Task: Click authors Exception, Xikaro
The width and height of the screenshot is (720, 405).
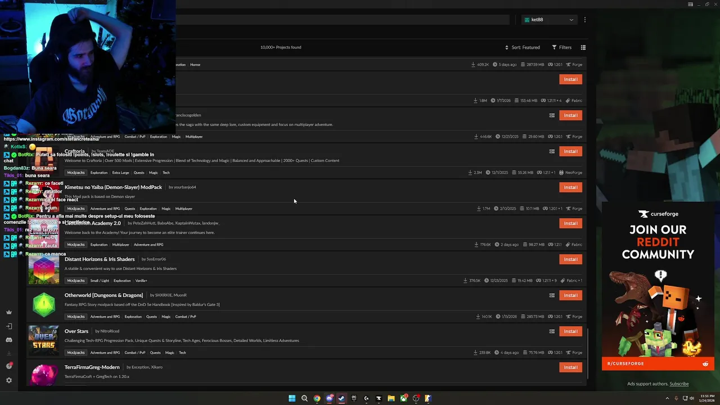Action: click(148, 367)
